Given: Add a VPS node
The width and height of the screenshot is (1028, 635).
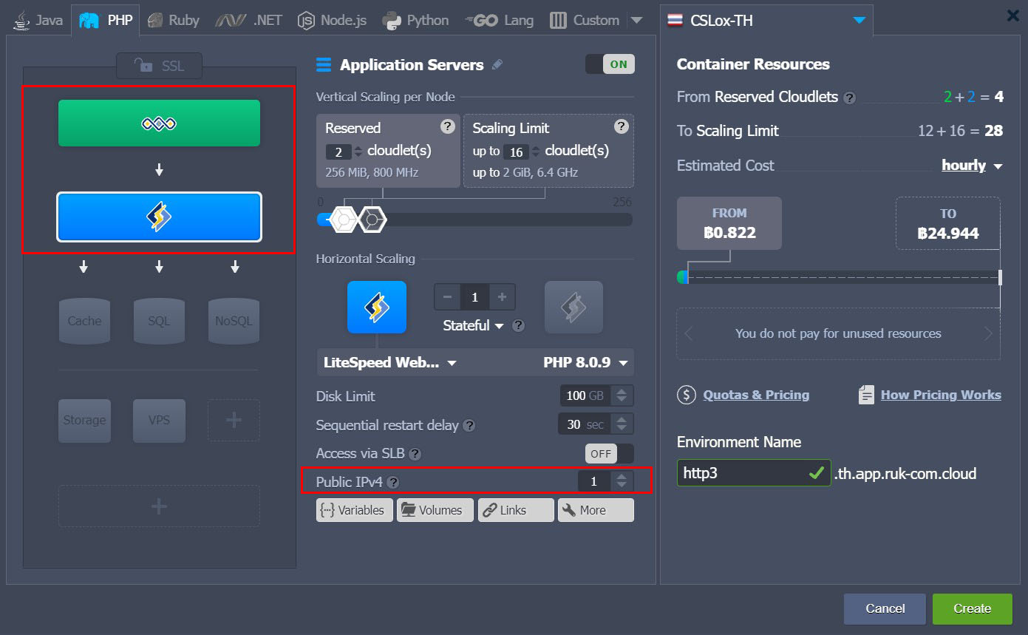Looking at the screenshot, I should 159,420.
